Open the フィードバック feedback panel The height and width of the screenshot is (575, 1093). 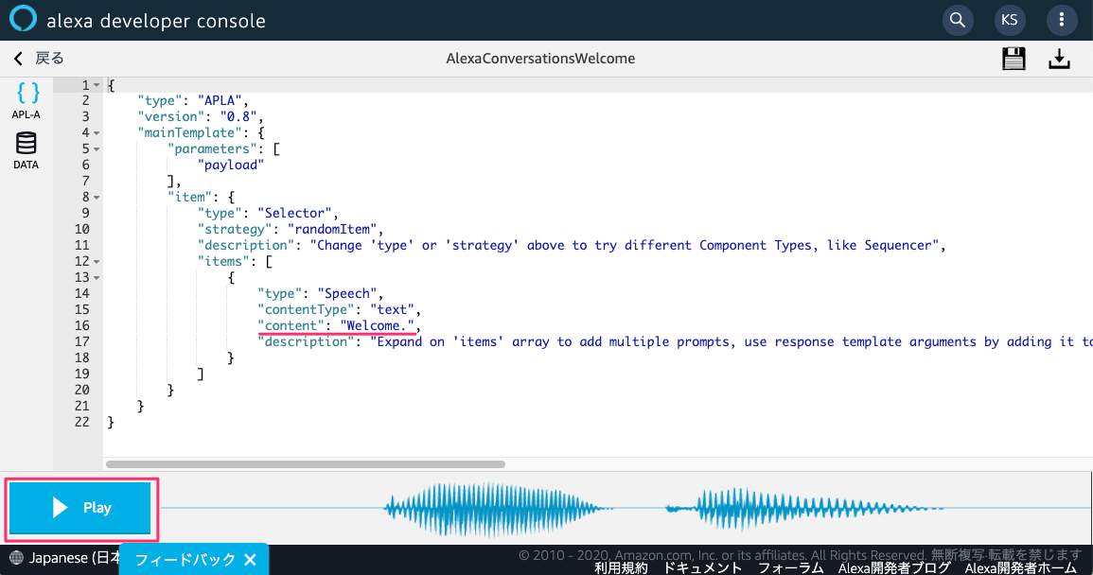click(185, 560)
